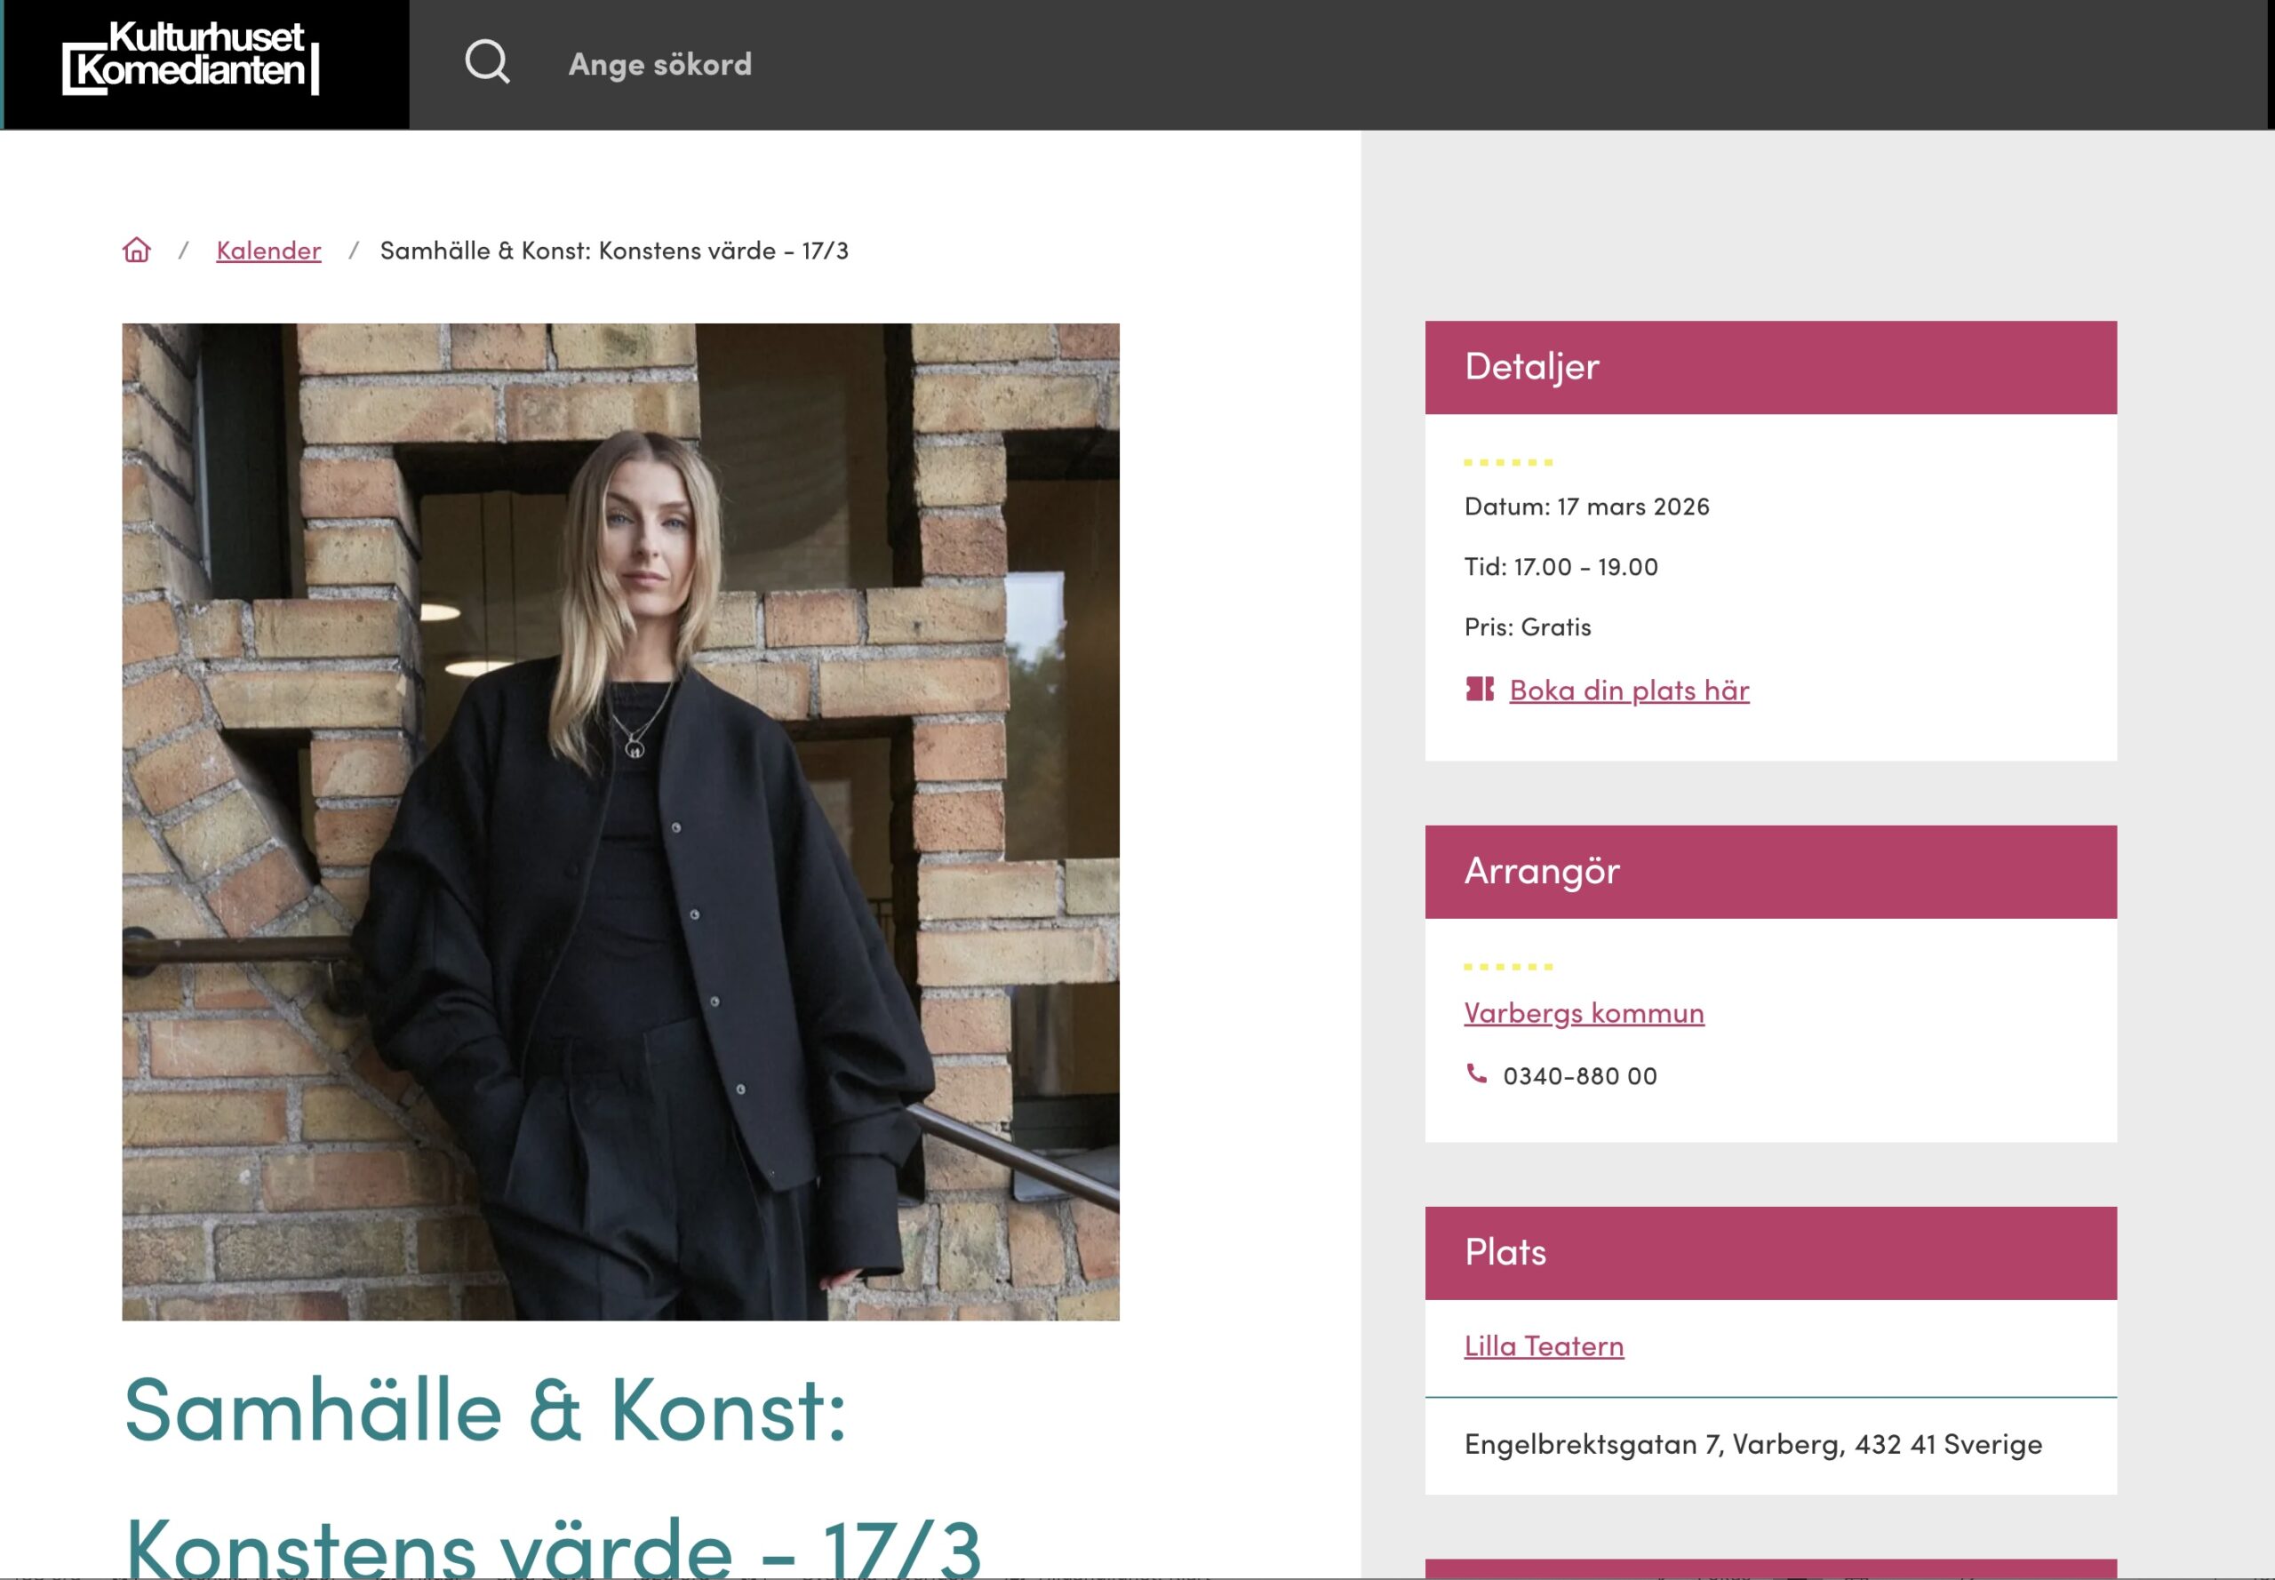Open Boka din plats här link
Image resolution: width=2275 pixels, height=1580 pixels.
point(1630,690)
